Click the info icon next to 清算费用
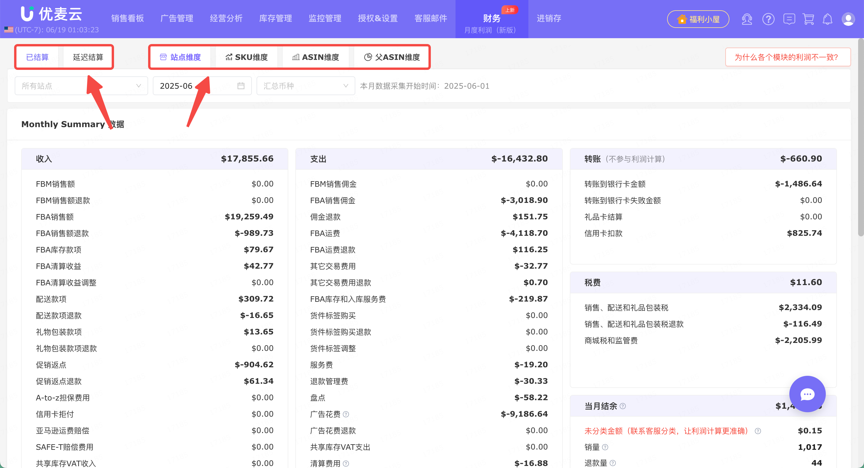 coord(346,464)
